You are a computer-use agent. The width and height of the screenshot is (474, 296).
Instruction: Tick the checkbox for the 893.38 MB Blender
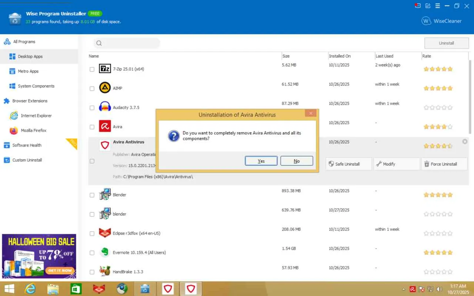[92, 195]
